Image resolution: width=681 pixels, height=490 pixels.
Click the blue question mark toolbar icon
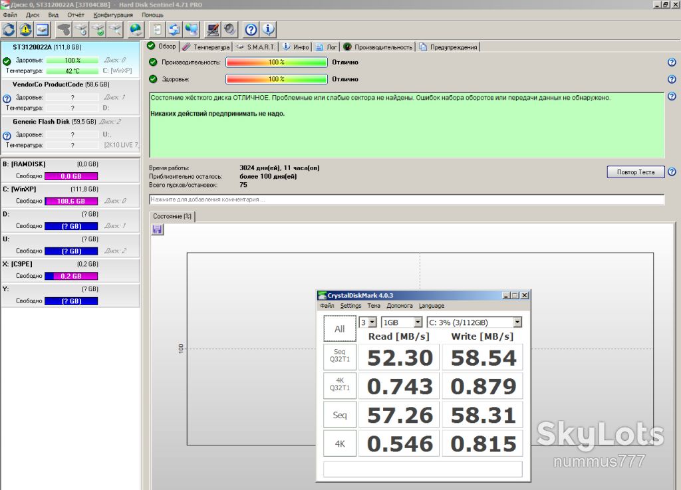(x=251, y=29)
